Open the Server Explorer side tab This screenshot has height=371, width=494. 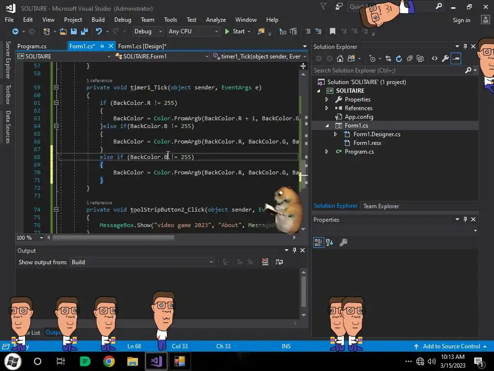click(x=8, y=59)
